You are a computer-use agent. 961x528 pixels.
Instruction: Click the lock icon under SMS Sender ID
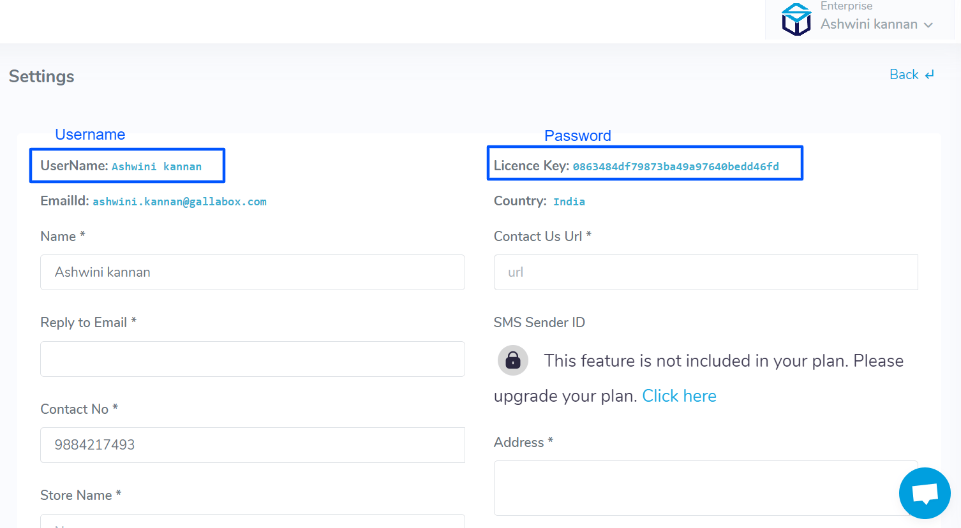pos(513,360)
